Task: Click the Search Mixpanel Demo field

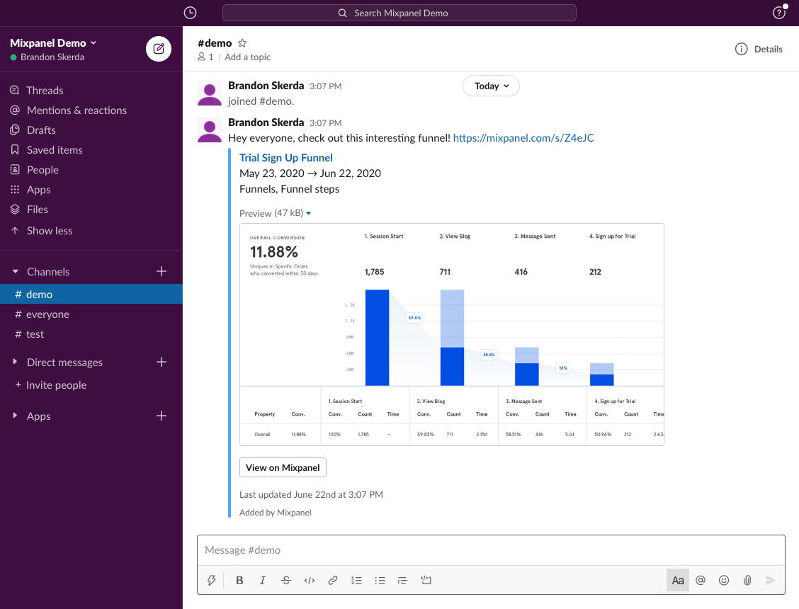Action: pos(399,13)
